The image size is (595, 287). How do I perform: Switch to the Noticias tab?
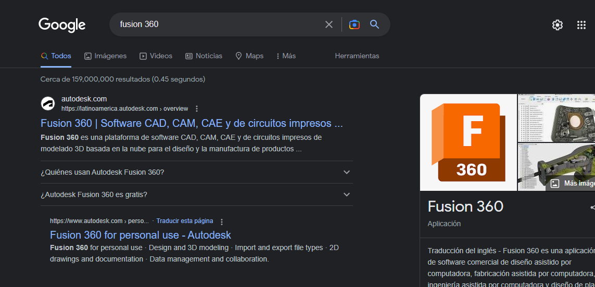point(204,56)
